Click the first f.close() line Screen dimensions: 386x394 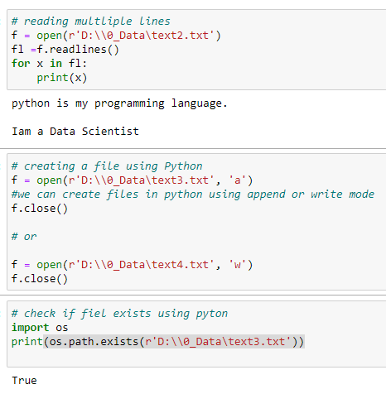40,209
